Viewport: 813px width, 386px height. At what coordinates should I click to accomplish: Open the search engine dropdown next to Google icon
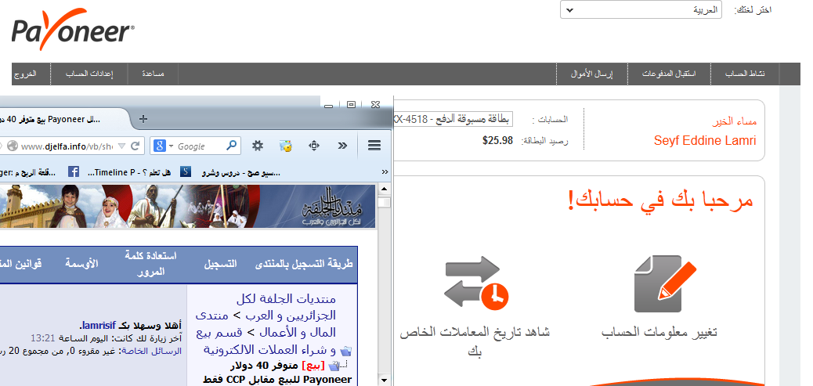(171, 146)
